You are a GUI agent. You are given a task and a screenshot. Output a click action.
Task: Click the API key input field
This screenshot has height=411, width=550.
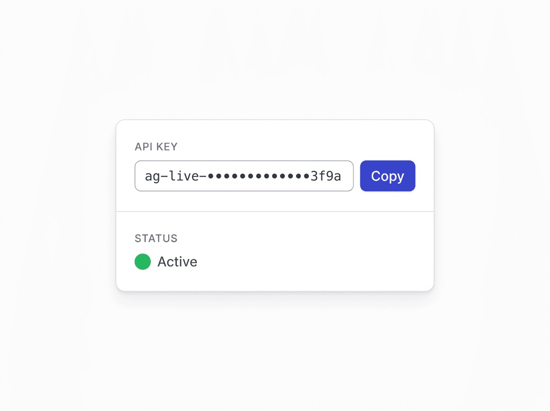coord(244,176)
